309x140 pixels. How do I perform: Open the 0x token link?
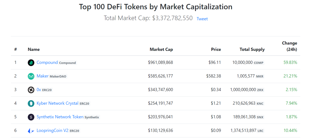coord(39,90)
